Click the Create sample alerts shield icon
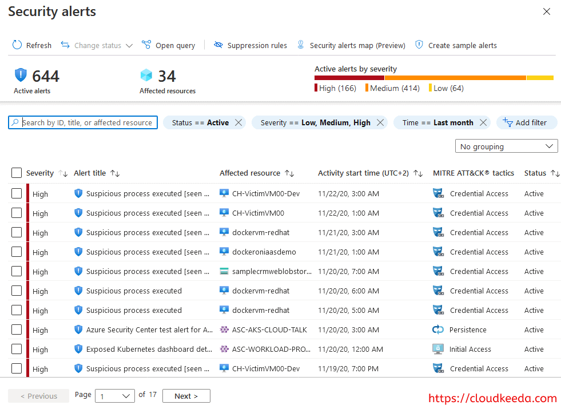Image resolution: width=561 pixels, height=409 pixels. (419, 45)
